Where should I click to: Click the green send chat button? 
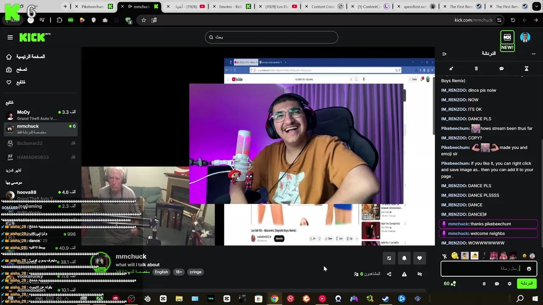coord(526,283)
